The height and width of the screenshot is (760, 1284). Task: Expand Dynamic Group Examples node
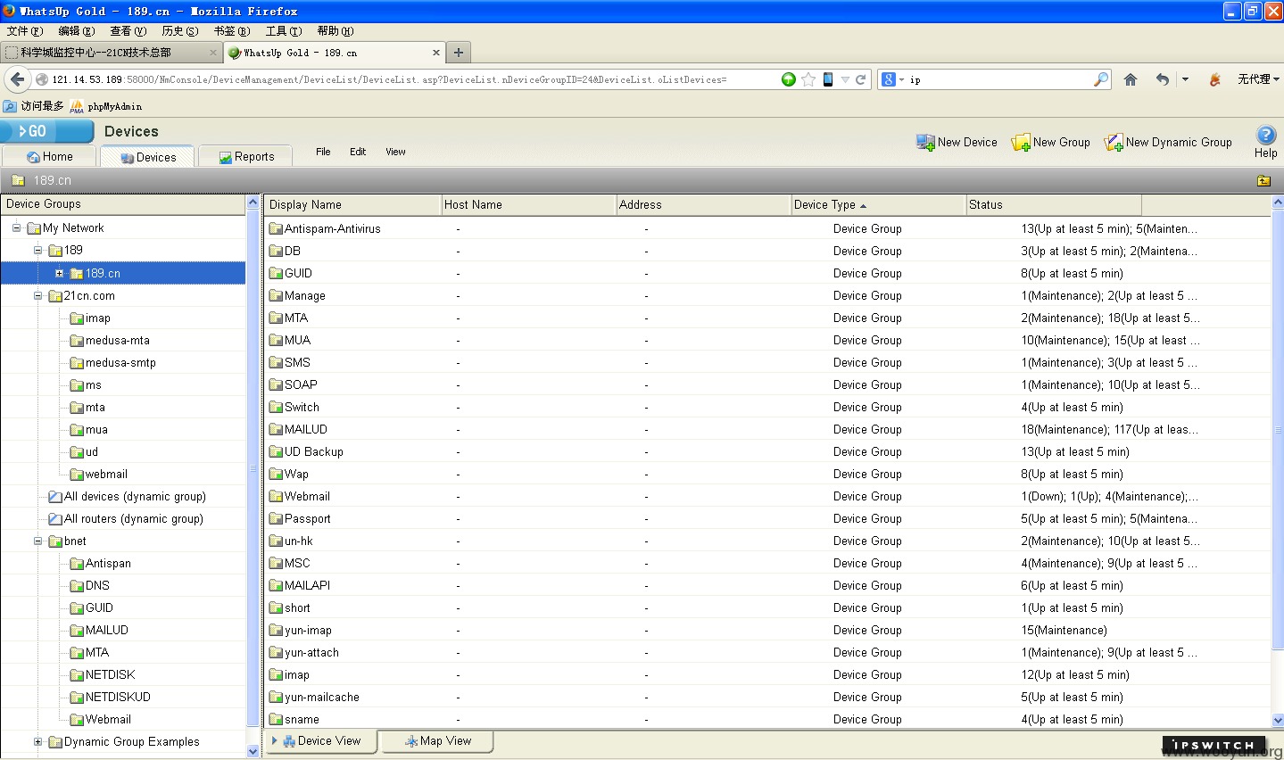[x=37, y=741]
